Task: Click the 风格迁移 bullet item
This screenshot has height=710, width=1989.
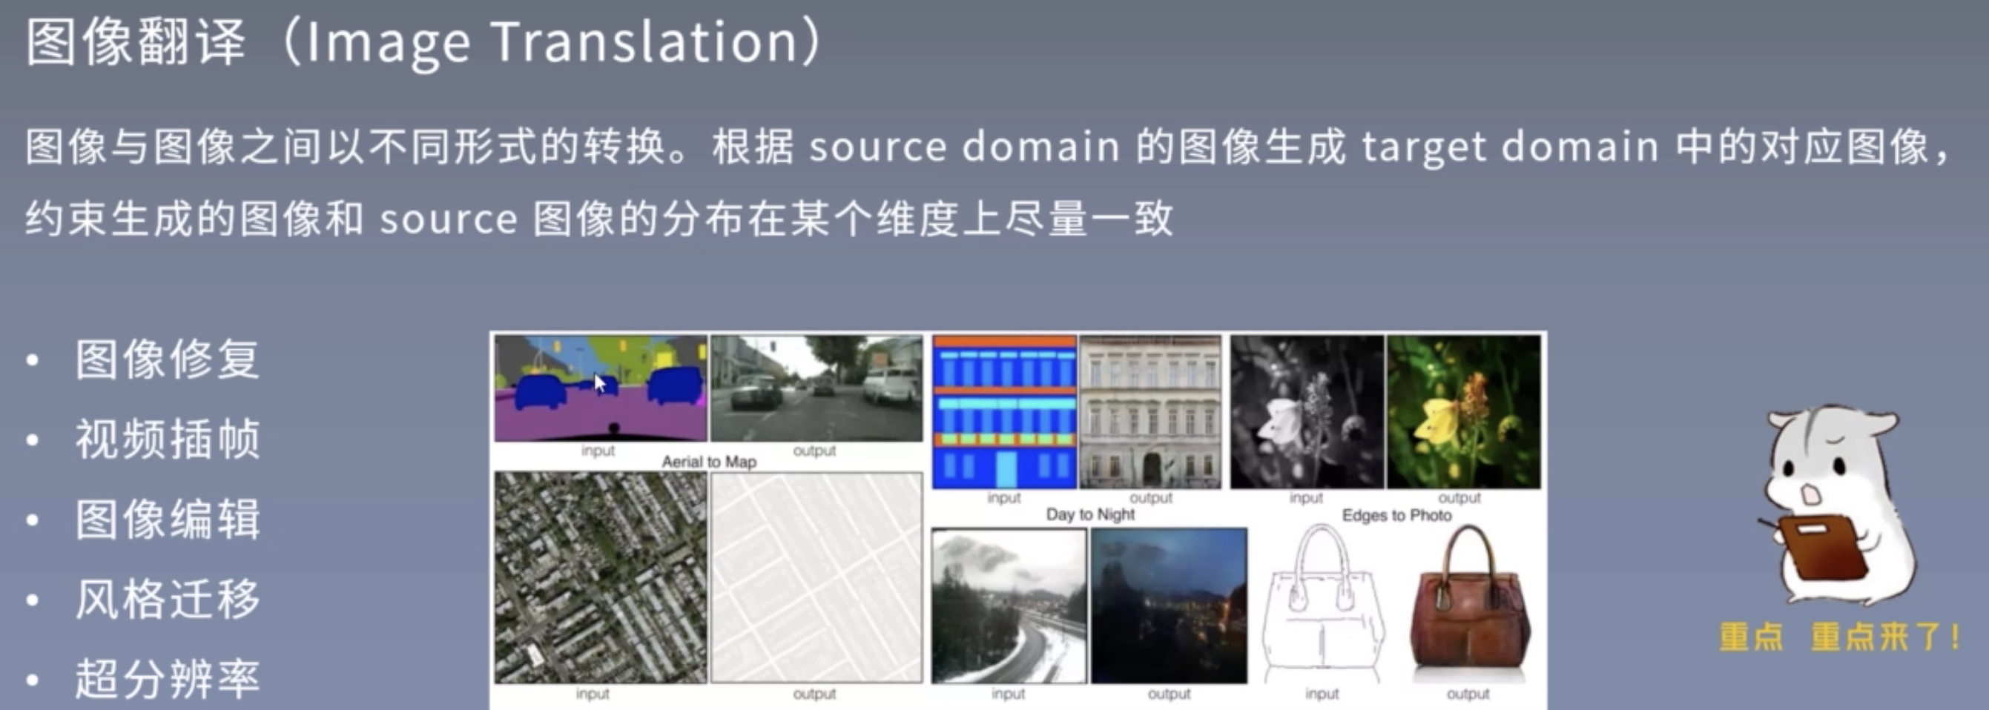Action: pos(168,599)
